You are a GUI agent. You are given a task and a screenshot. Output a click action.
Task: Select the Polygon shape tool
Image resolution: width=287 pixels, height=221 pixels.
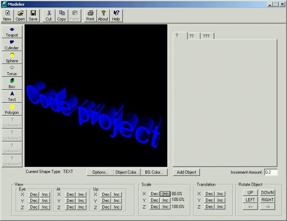pos(12,110)
